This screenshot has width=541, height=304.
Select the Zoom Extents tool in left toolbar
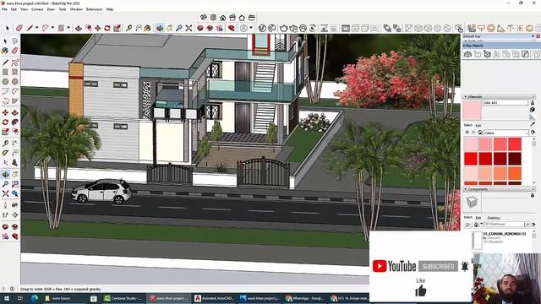point(5,193)
